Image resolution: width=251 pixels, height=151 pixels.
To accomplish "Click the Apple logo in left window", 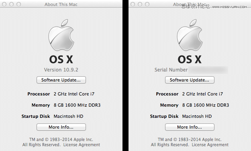I will coord(61,35).
